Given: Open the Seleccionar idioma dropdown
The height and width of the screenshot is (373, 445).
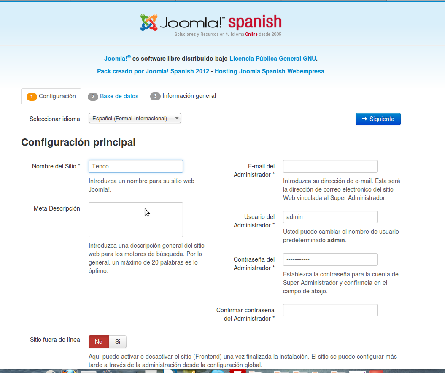Looking at the screenshot, I should coord(135,119).
